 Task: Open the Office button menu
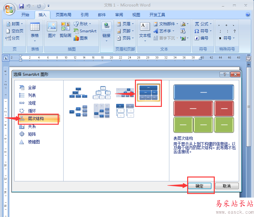(9, 9)
